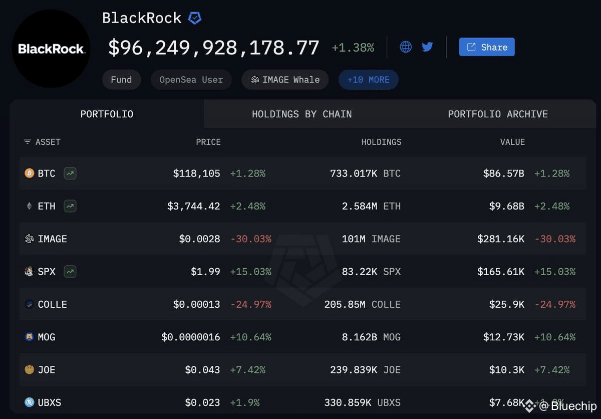The image size is (601, 419).
Task: Click the 239.839K JOE holdings
Action: tap(366, 370)
